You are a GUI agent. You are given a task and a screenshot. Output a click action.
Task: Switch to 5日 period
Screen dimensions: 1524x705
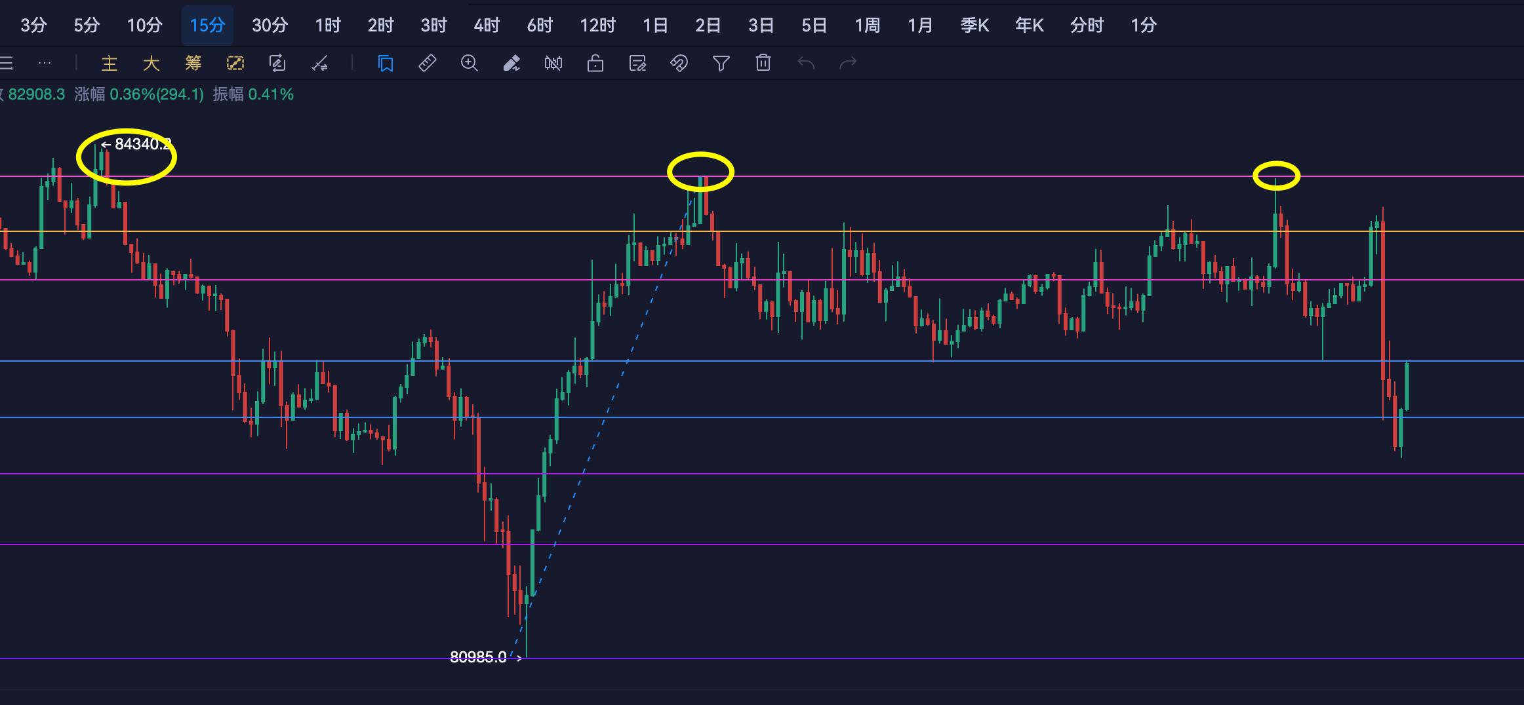(814, 26)
